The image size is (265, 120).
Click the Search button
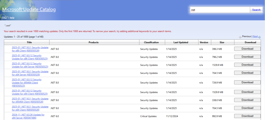pos(256,10)
